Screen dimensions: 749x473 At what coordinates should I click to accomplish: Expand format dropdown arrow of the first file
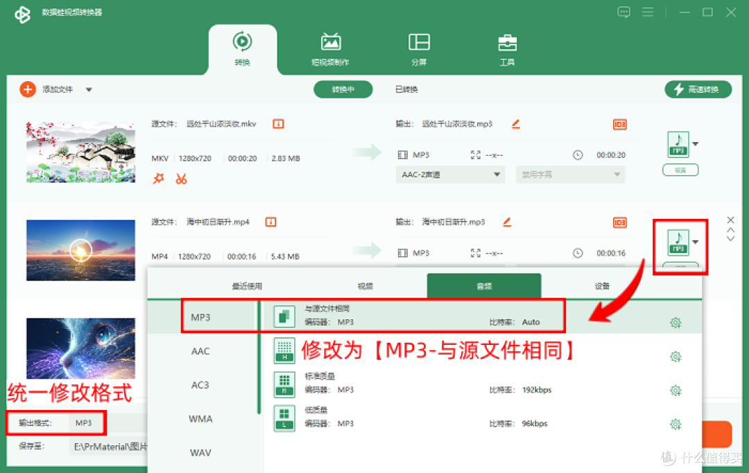[696, 144]
